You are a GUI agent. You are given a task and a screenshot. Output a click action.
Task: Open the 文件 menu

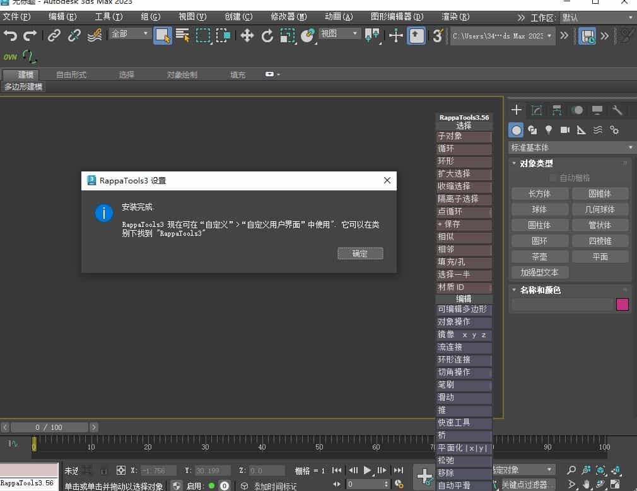pyautogui.click(x=16, y=16)
